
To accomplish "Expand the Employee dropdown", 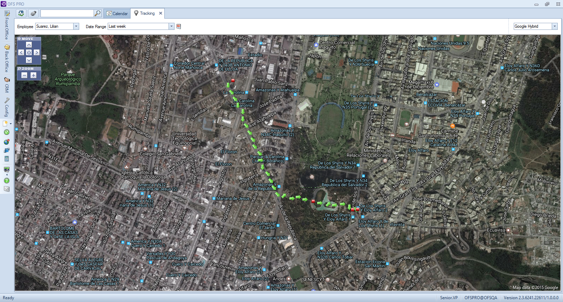I will [76, 26].
